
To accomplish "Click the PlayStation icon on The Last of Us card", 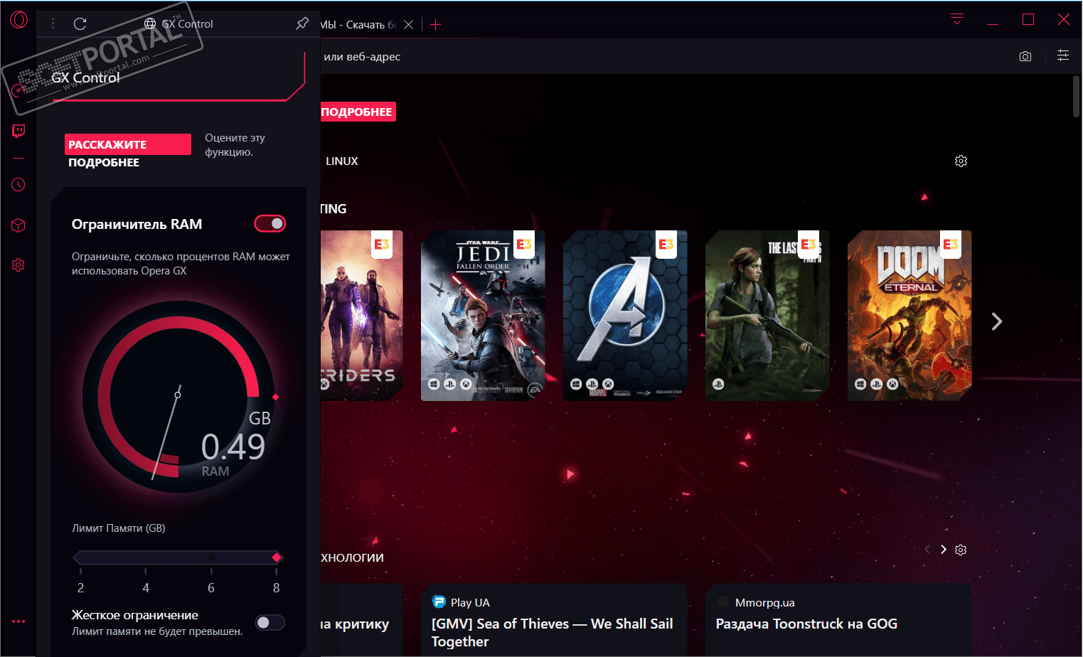I will point(718,384).
